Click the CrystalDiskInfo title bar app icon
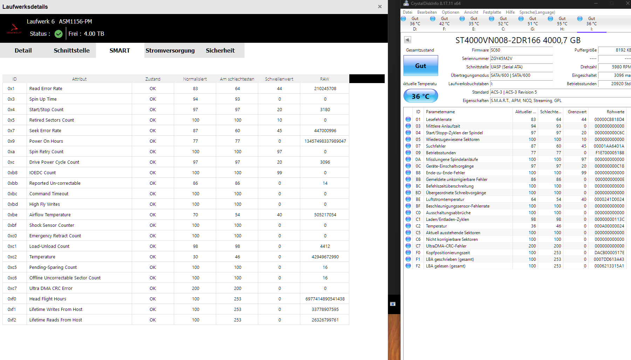631x360 pixels. click(406, 4)
